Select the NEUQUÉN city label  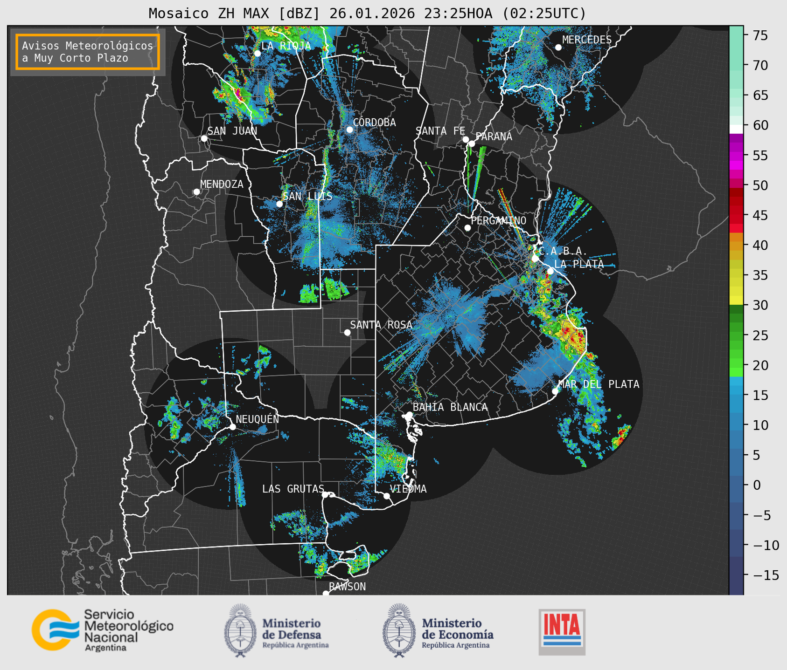point(258,419)
